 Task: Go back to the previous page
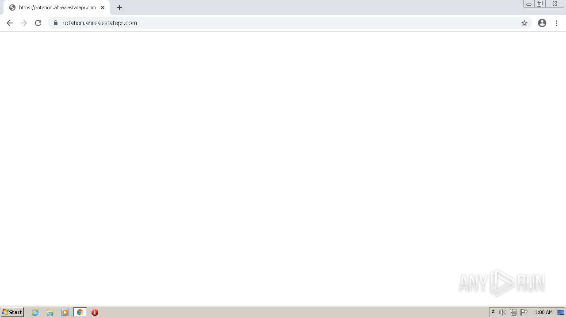coord(10,23)
